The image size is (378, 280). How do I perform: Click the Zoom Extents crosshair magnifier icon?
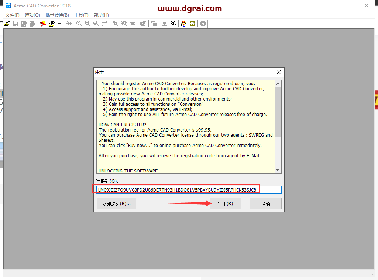click(115, 24)
